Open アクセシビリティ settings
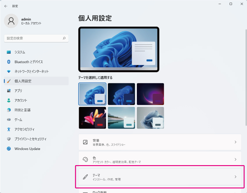Screen dimensions: 247x193 [x=36, y=129]
